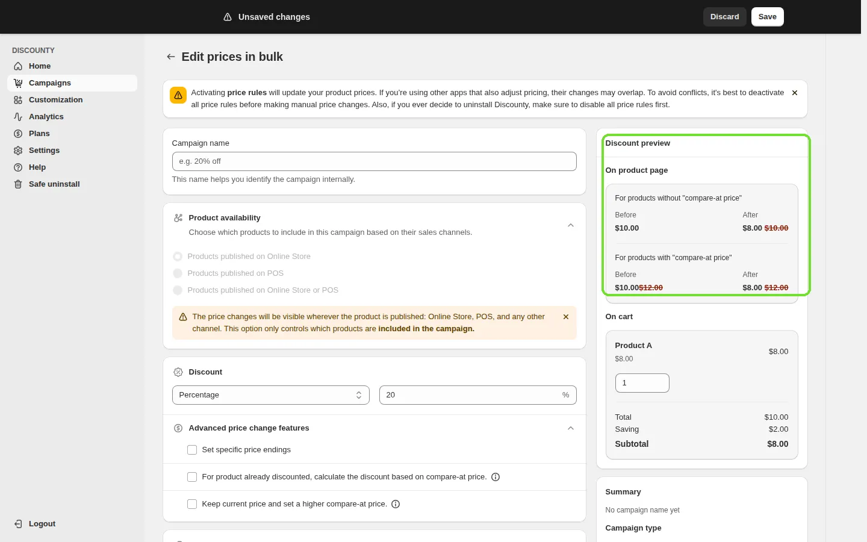This screenshot has height=542, width=867.
Task: Click the Plans dollar icon
Action: coord(18,134)
